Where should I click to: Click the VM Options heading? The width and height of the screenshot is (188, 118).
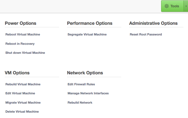tap(17, 73)
